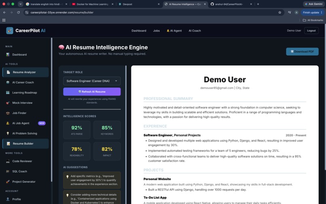The height and width of the screenshot is (204, 326).
Task: Click the Download PDF button
Action: pos(302,52)
